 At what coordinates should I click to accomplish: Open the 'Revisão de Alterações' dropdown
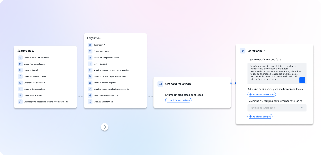point(276,108)
